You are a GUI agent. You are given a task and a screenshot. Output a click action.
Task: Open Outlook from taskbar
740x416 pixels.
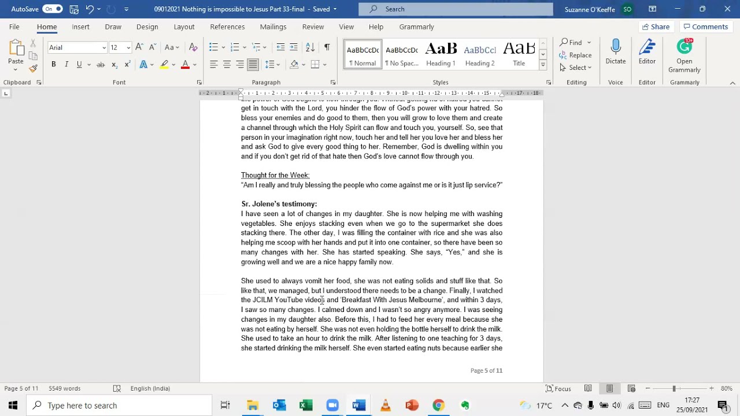tap(279, 406)
